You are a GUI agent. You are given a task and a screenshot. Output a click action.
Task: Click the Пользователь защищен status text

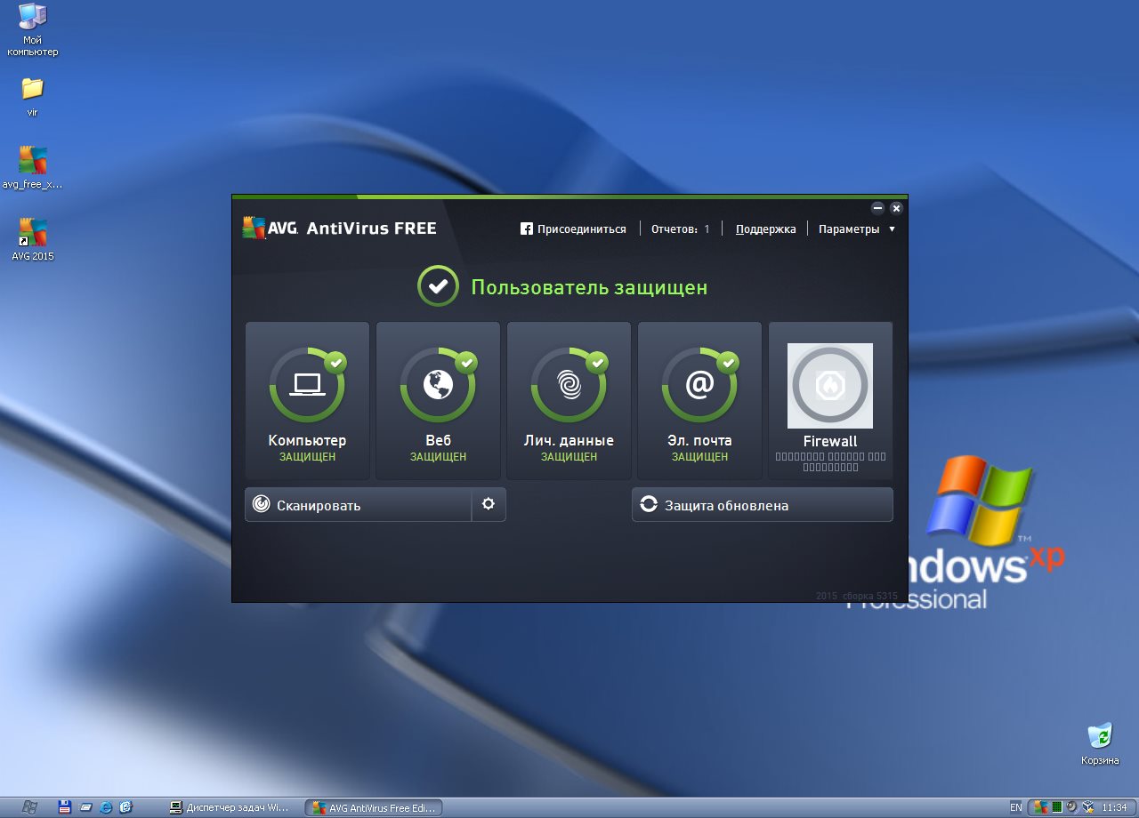(x=589, y=287)
